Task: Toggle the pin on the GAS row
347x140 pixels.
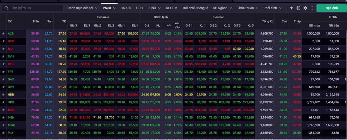Action: click(x=3, y=79)
